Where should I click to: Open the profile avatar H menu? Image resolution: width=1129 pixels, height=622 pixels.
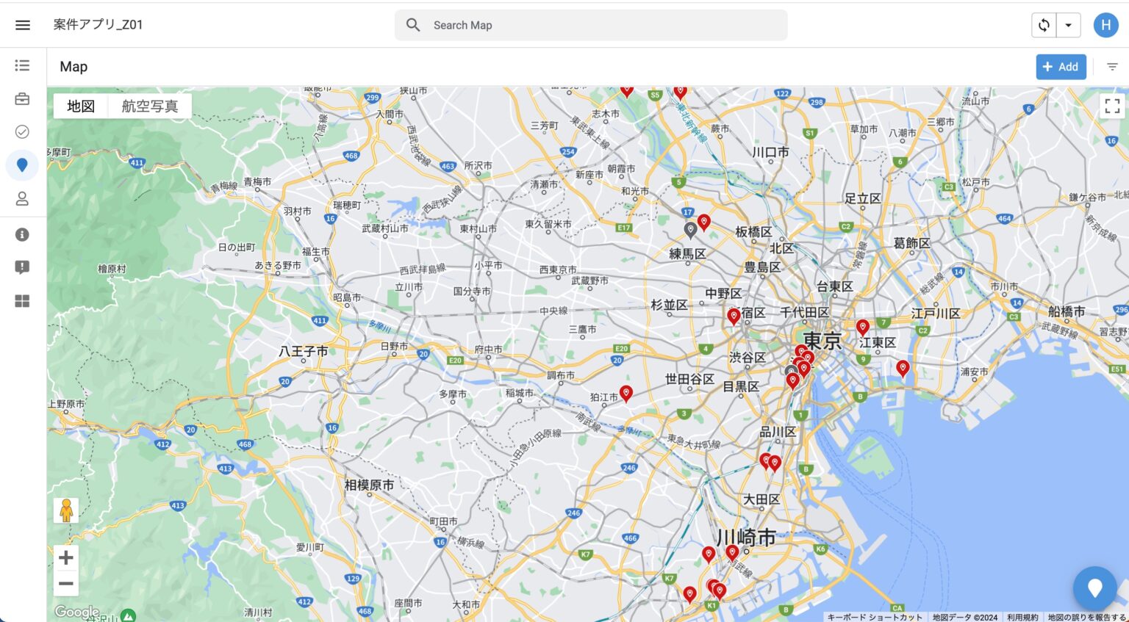[x=1105, y=24]
